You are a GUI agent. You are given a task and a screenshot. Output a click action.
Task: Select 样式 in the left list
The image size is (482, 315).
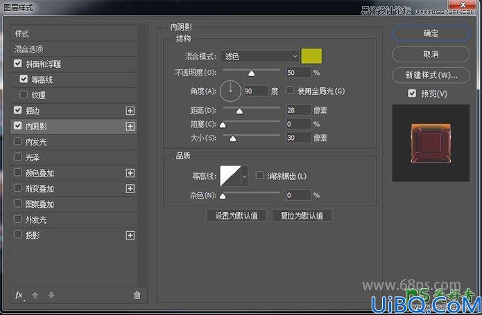(74, 34)
